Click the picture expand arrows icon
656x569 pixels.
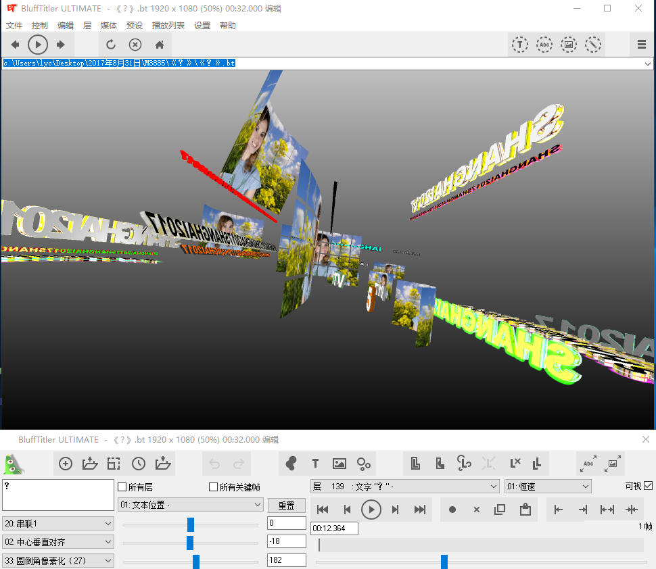(x=613, y=464)
